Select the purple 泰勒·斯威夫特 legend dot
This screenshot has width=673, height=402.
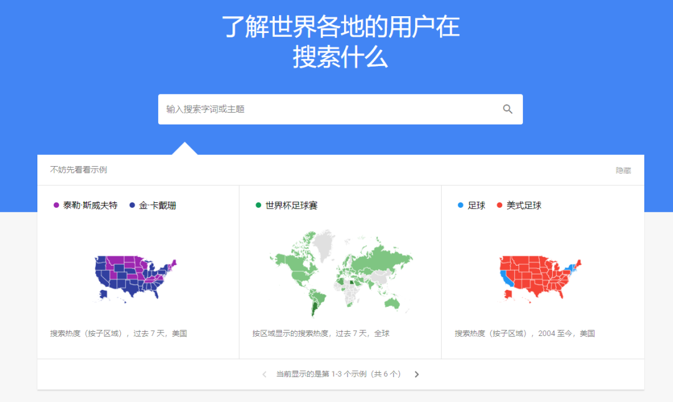tap(56, 205)
